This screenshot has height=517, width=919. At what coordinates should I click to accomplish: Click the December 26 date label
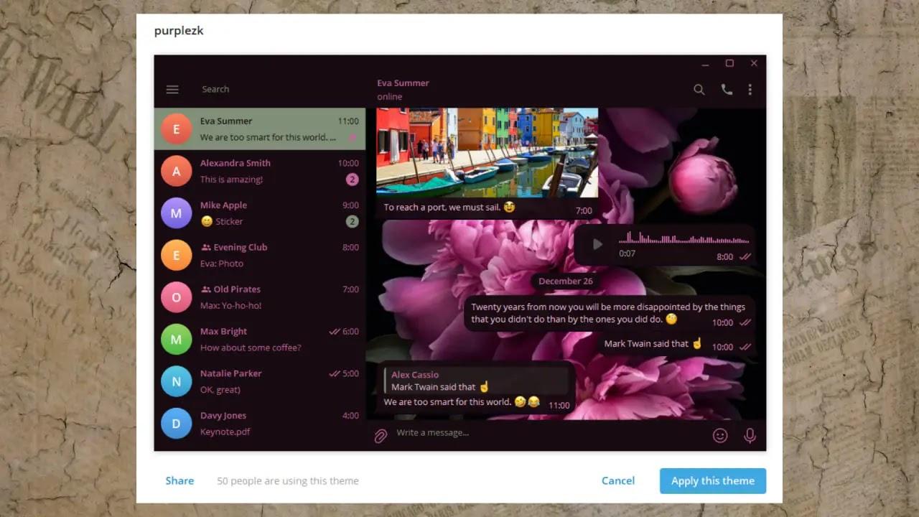565,281
